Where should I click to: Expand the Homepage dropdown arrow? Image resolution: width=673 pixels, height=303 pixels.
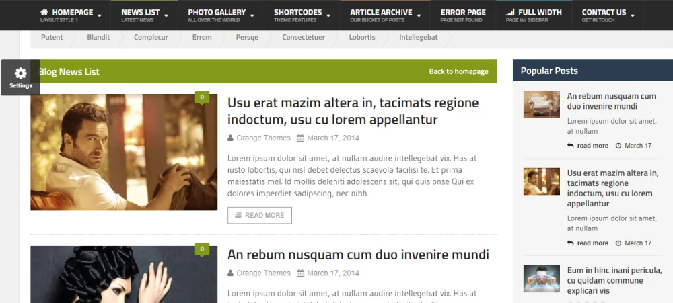click(x=100, y=15)
